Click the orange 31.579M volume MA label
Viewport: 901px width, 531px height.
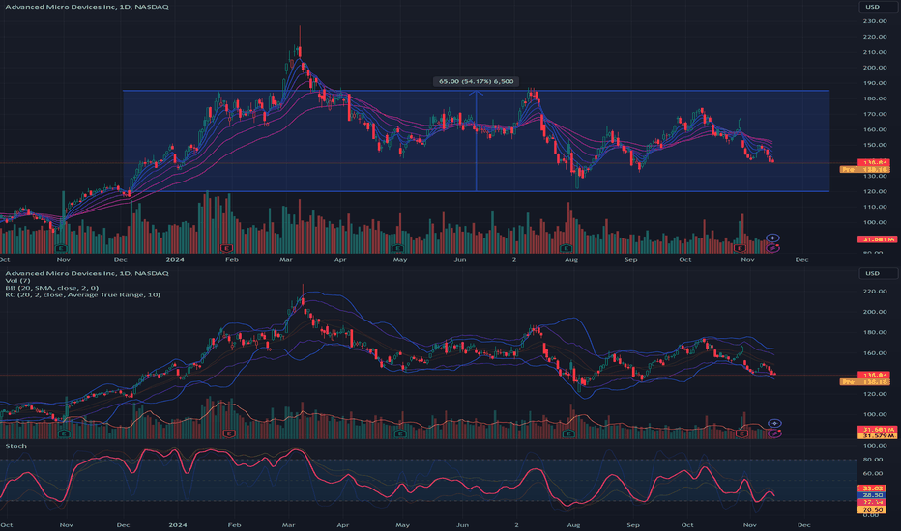pos(877,436)
